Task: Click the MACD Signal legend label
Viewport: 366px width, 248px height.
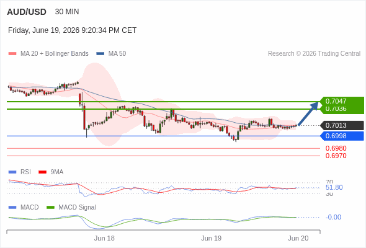Action: pos(78,208)
